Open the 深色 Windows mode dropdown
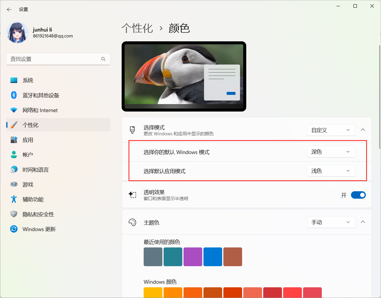Viewport: 381px width, 298px height. (x=331, y=152)
